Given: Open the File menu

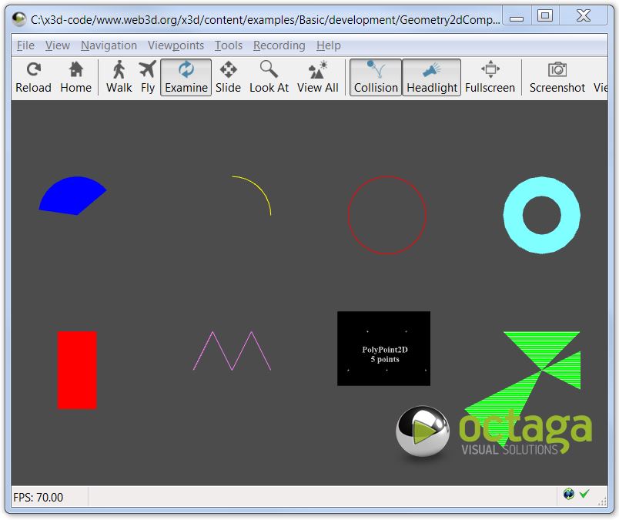Looking at the screenshot, I should 25,45.
